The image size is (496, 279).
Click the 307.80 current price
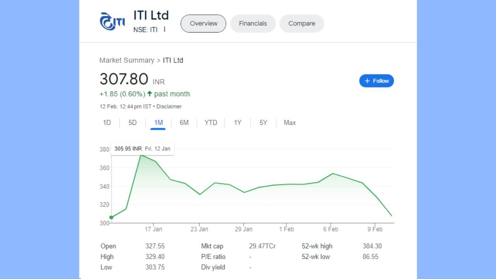(124, 79)
